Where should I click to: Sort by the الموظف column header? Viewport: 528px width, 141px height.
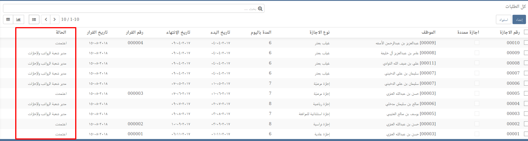(428, 32)
